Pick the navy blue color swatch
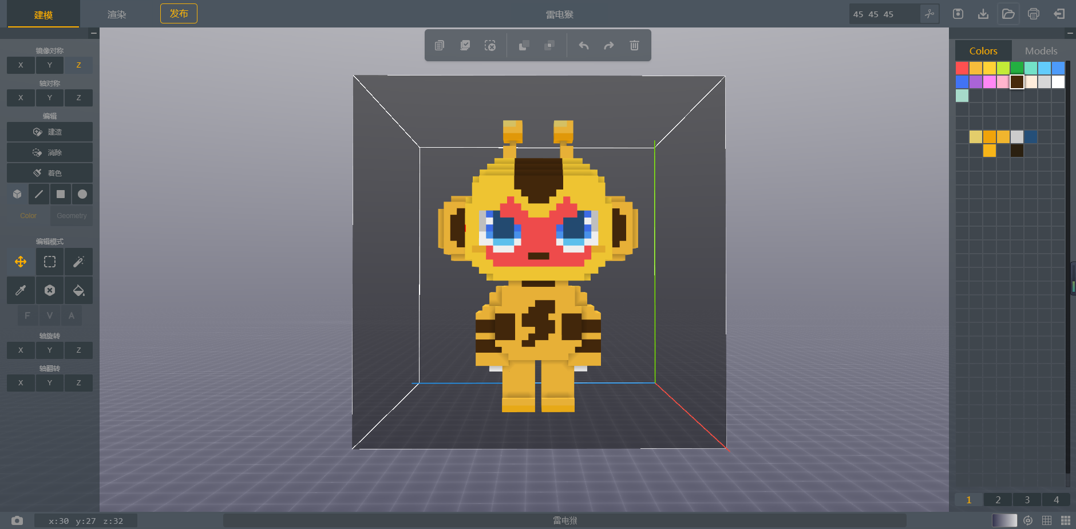Screen dimensions: 1076x529 pos(1031,137)
